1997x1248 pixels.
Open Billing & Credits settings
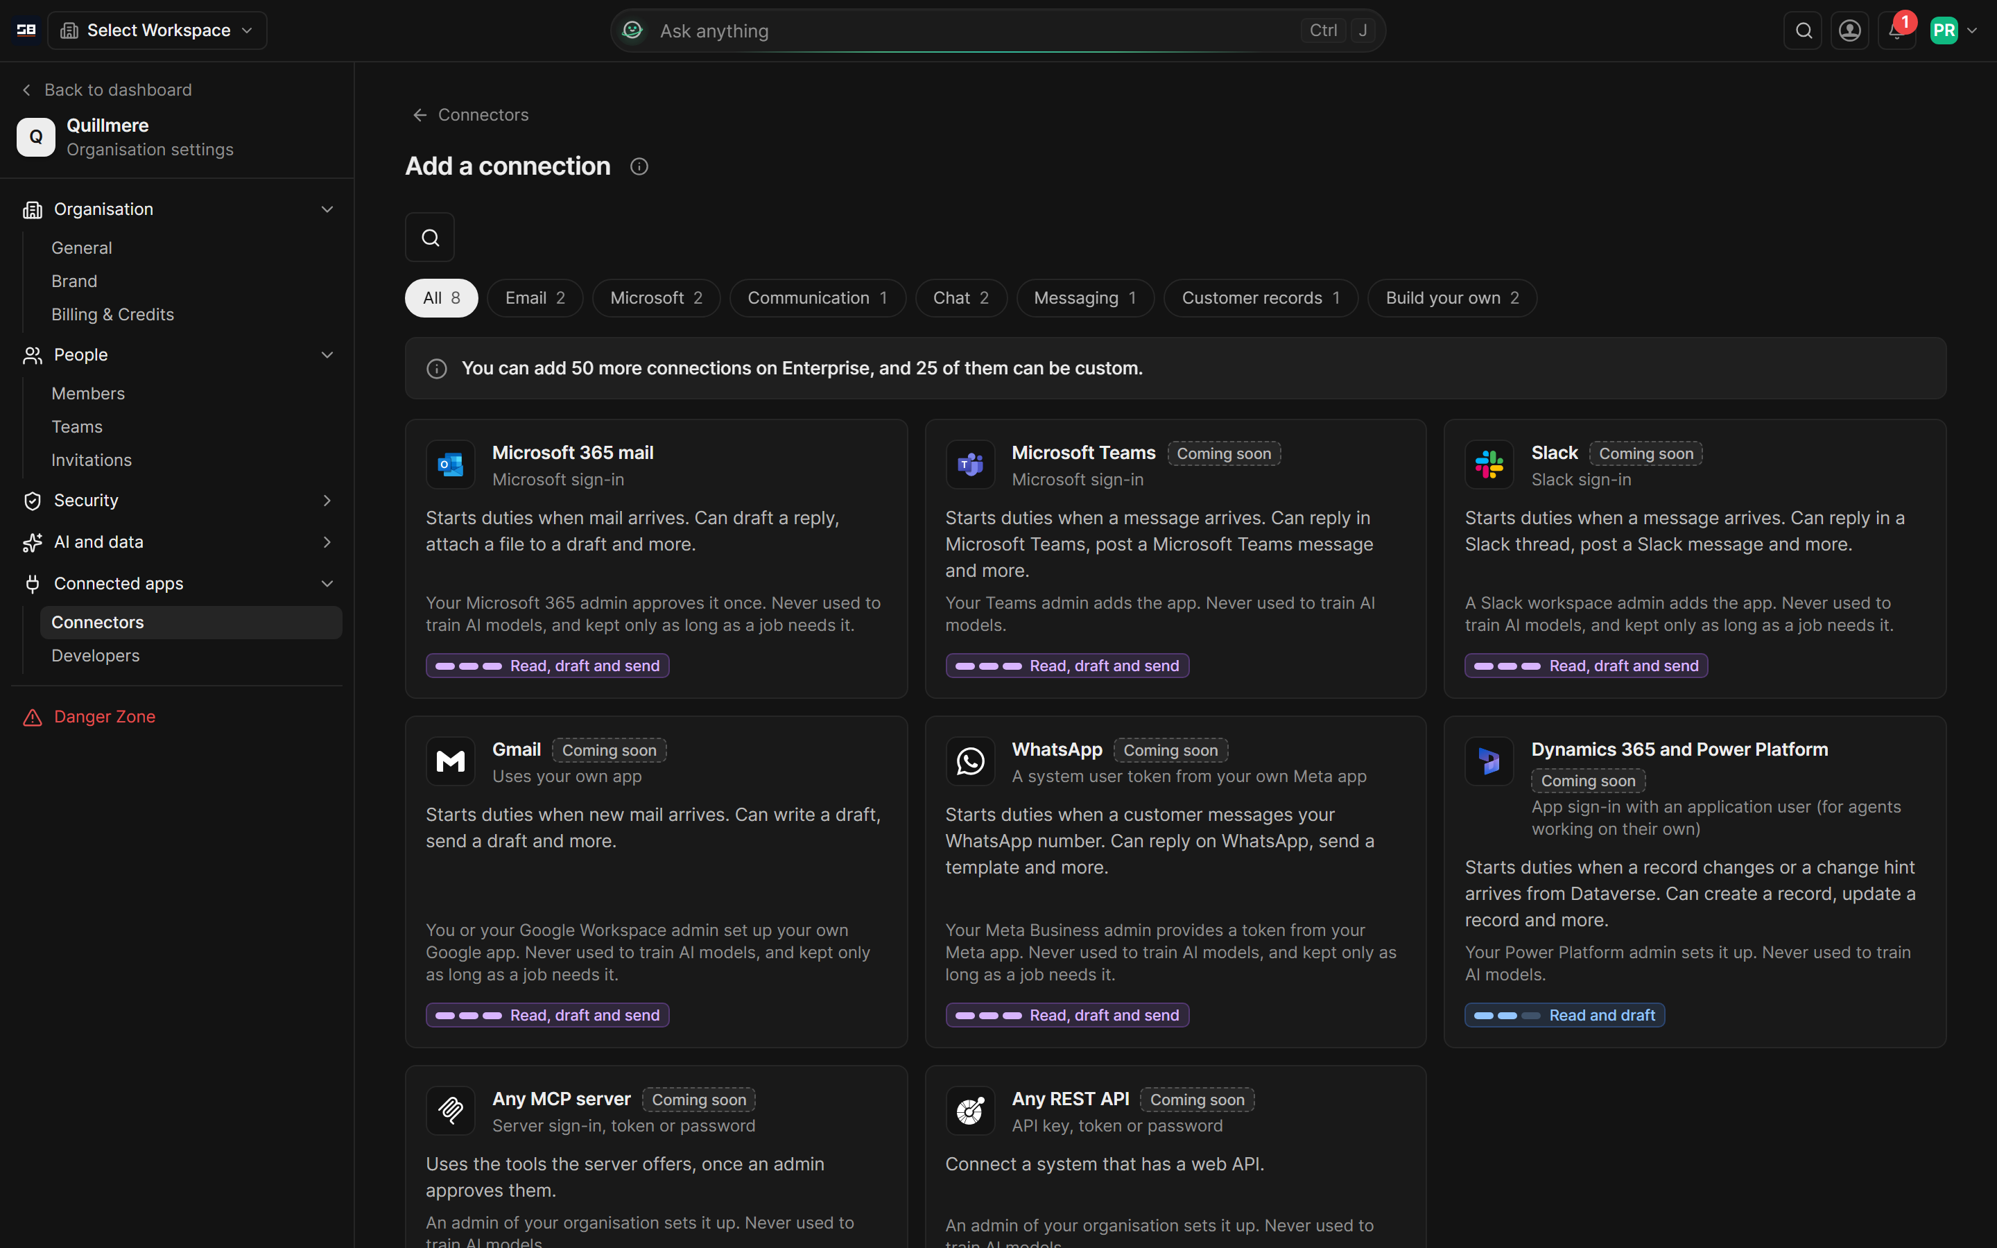tap(191, 315)
